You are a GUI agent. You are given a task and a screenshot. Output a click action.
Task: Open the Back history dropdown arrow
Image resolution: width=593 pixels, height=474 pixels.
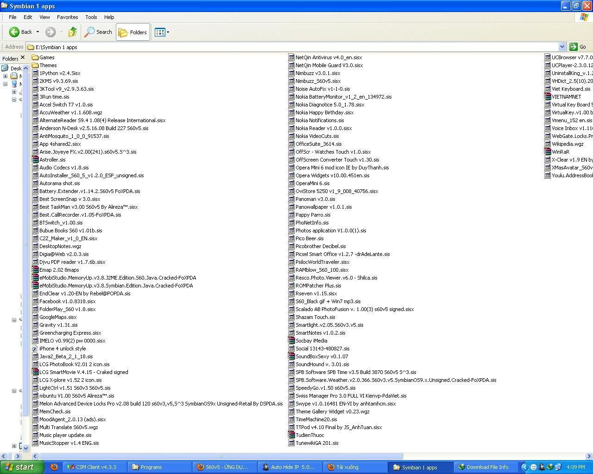tap(38, 32)
